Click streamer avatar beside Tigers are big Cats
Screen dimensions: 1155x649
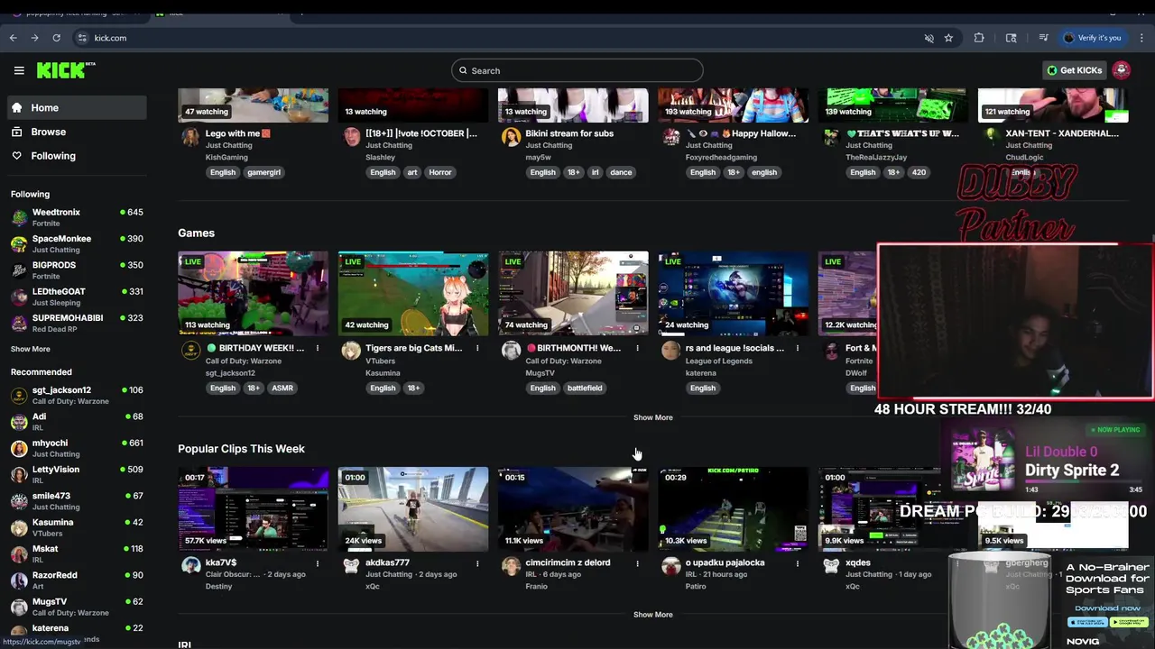point(351,351)
